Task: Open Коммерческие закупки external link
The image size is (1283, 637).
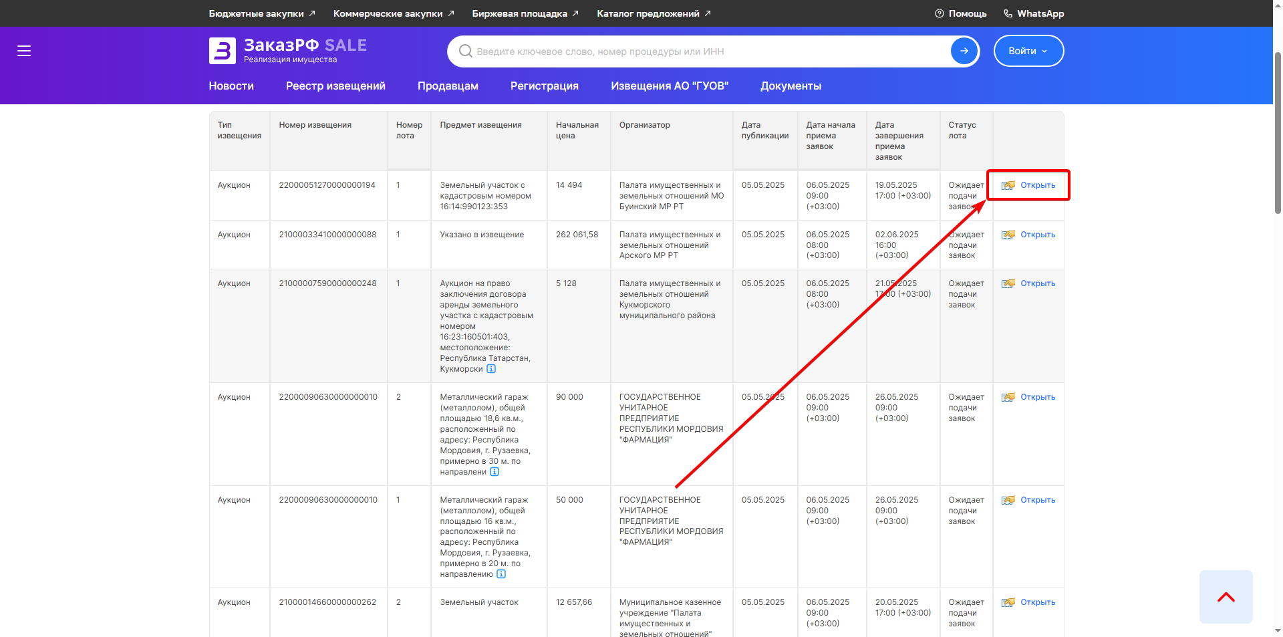Action: pyautogui.click(x=394, y=13)
